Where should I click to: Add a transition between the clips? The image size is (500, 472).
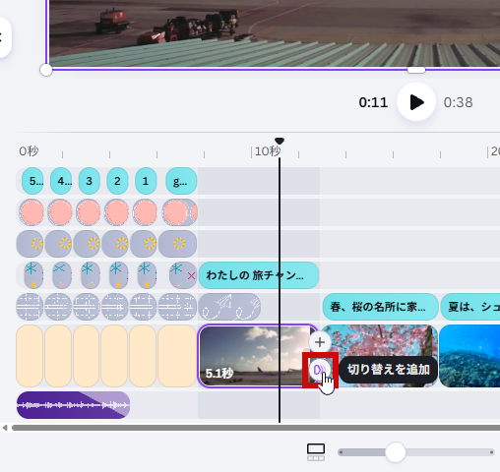320,370
